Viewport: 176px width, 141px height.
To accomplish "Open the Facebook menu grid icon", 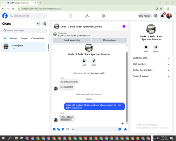I will tap(156, 16).
